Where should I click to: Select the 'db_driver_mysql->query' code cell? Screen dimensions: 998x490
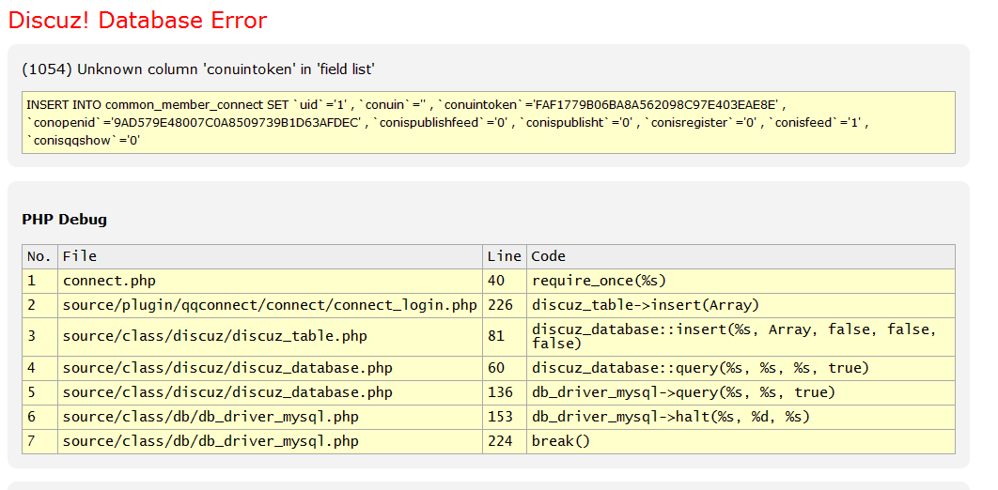[741, 392]
